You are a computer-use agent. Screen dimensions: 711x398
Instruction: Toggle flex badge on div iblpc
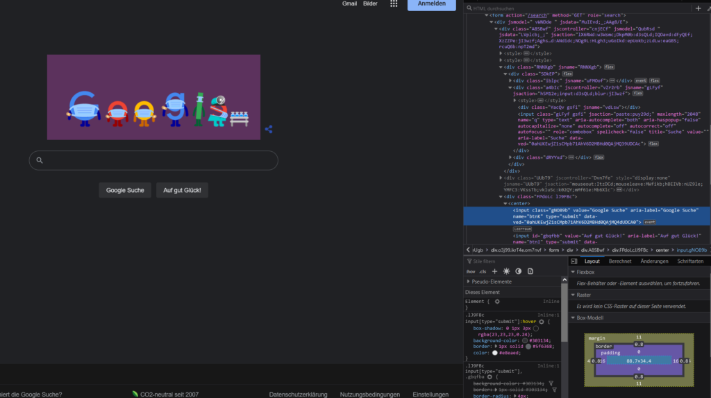point(654,80)
